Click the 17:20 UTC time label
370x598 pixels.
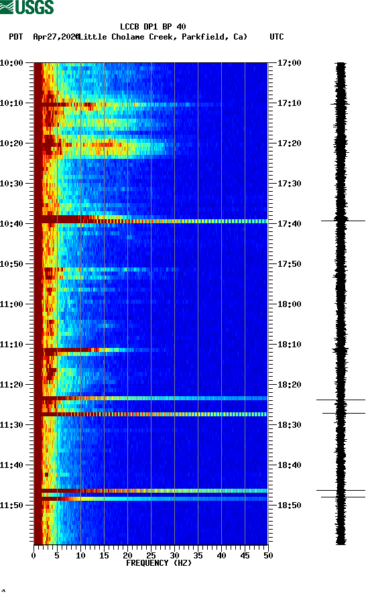[289, 143]
